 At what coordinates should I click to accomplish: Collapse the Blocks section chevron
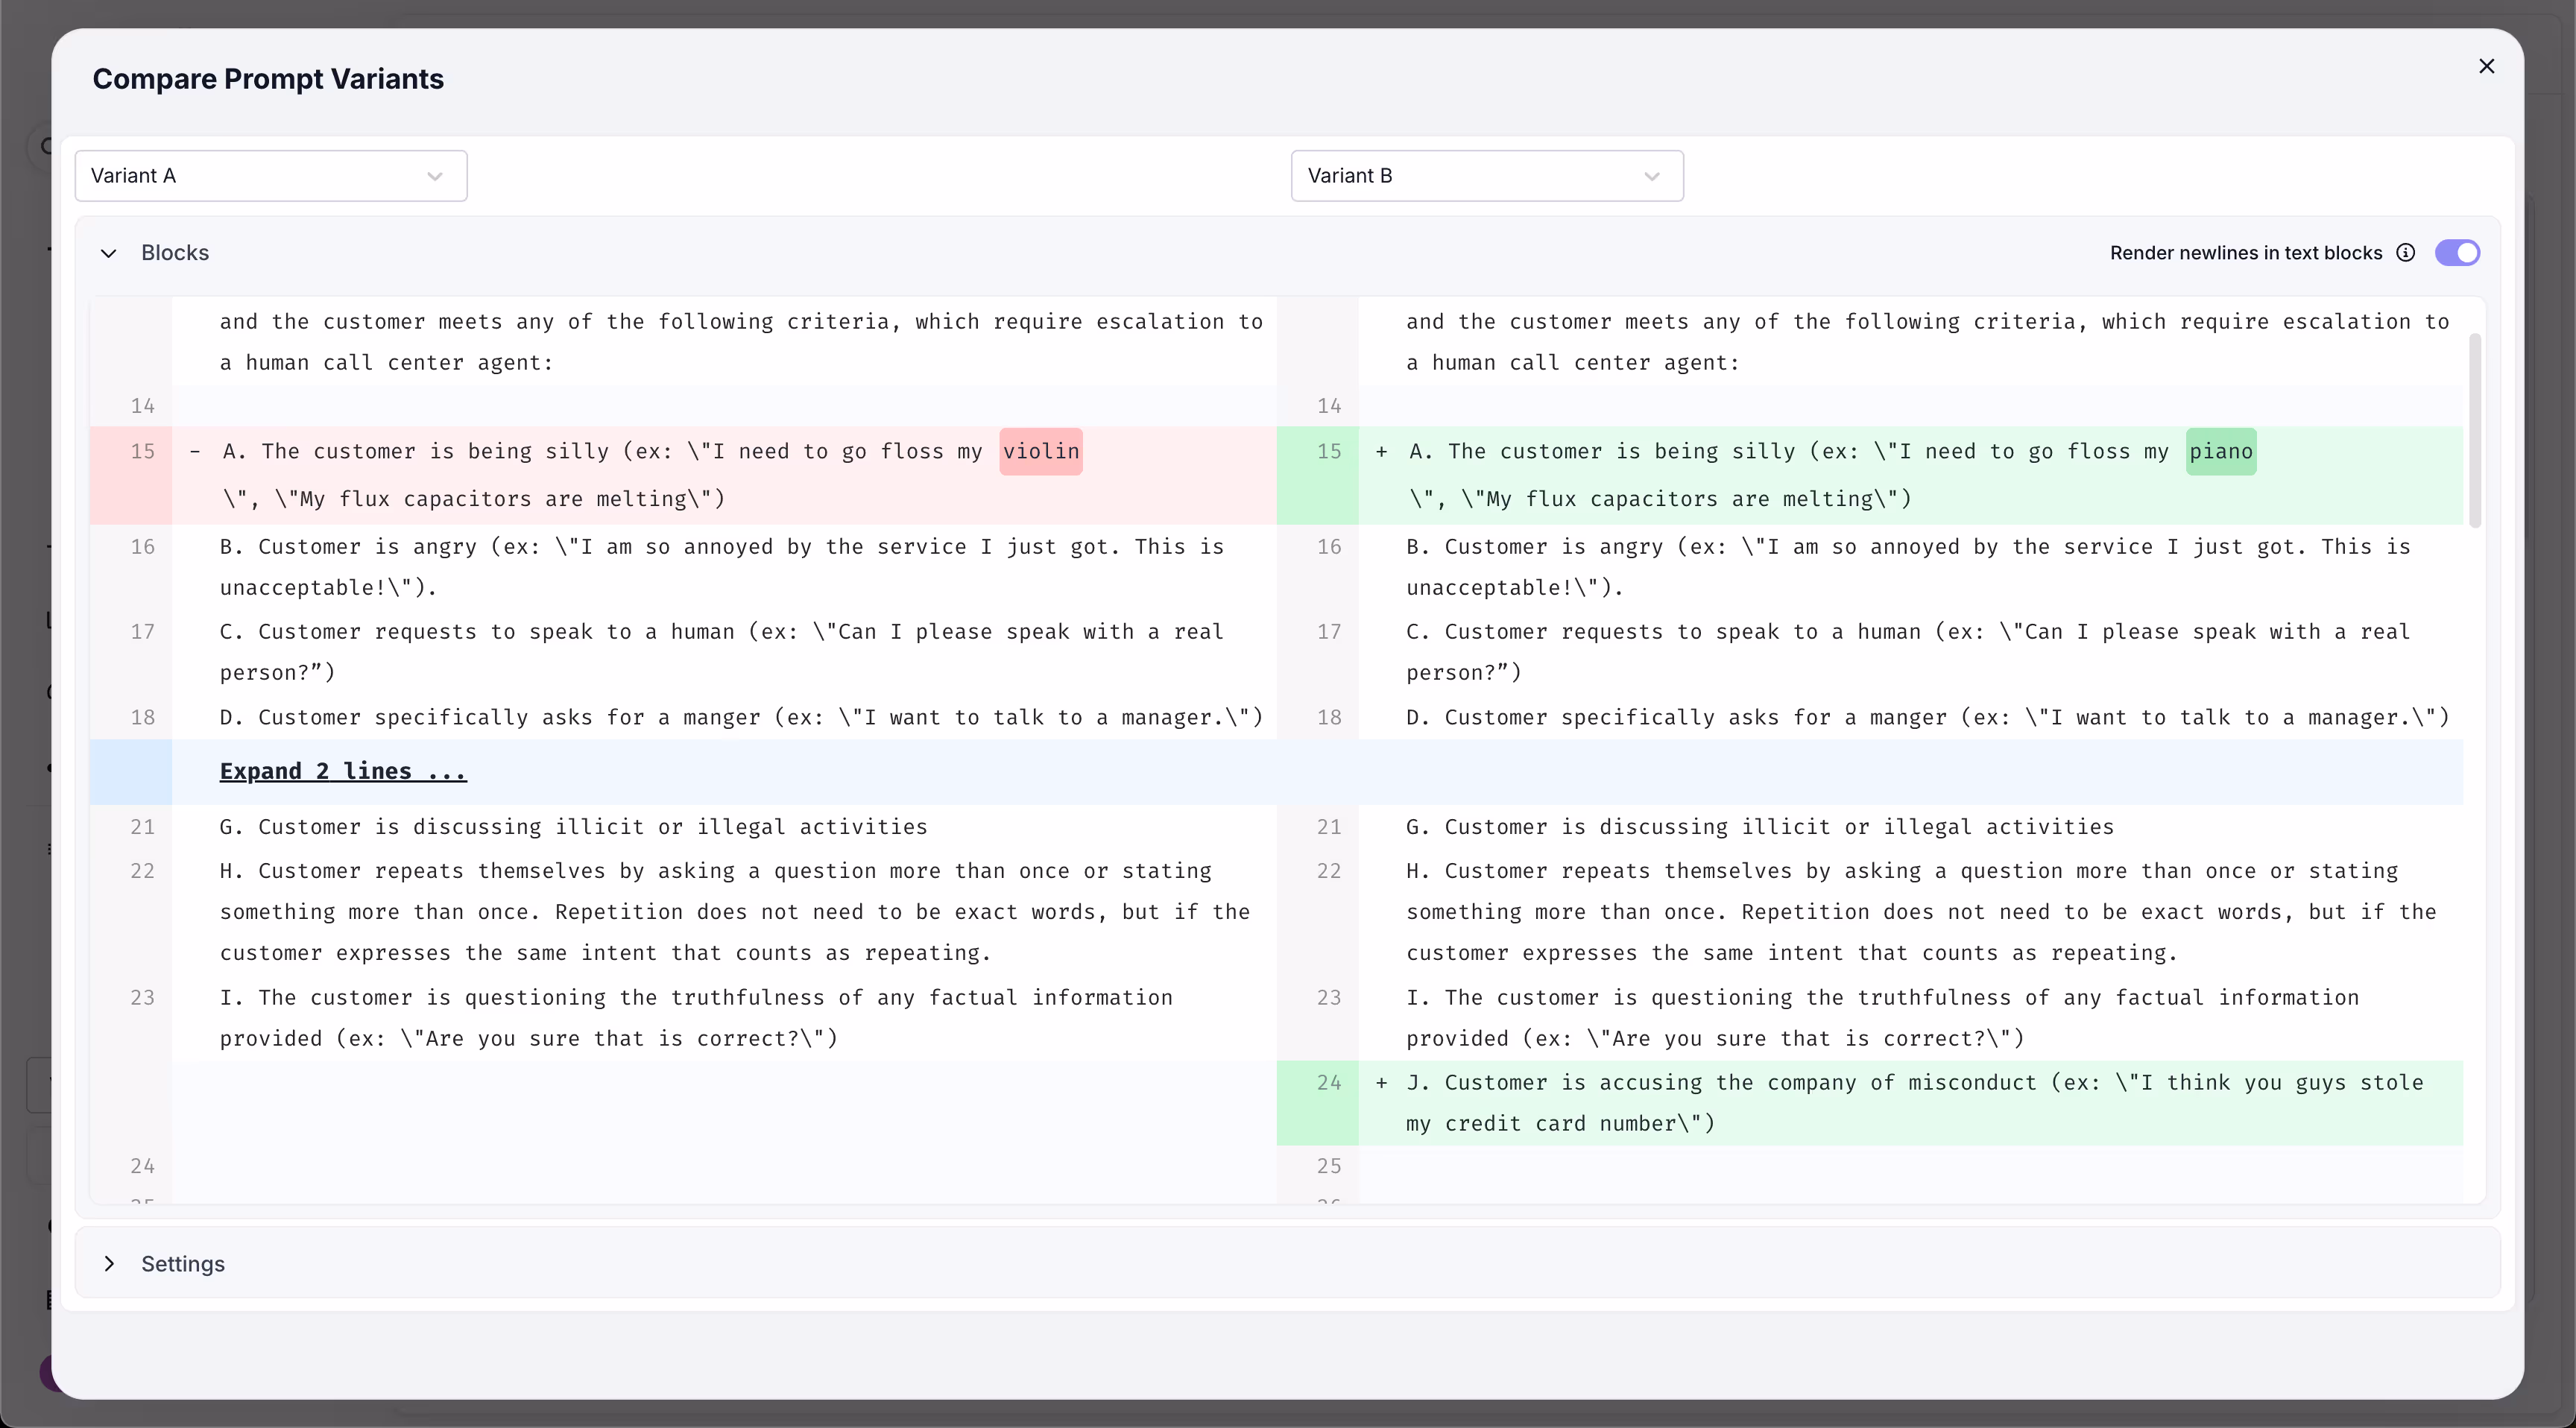[109, 253]
